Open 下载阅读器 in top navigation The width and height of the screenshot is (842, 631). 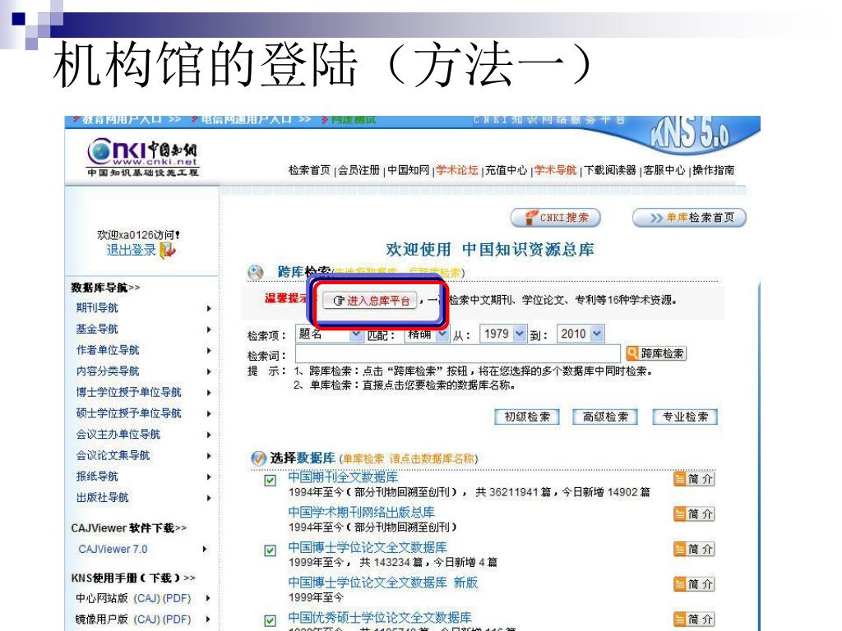pyautogui.click(x=610, y=170)
